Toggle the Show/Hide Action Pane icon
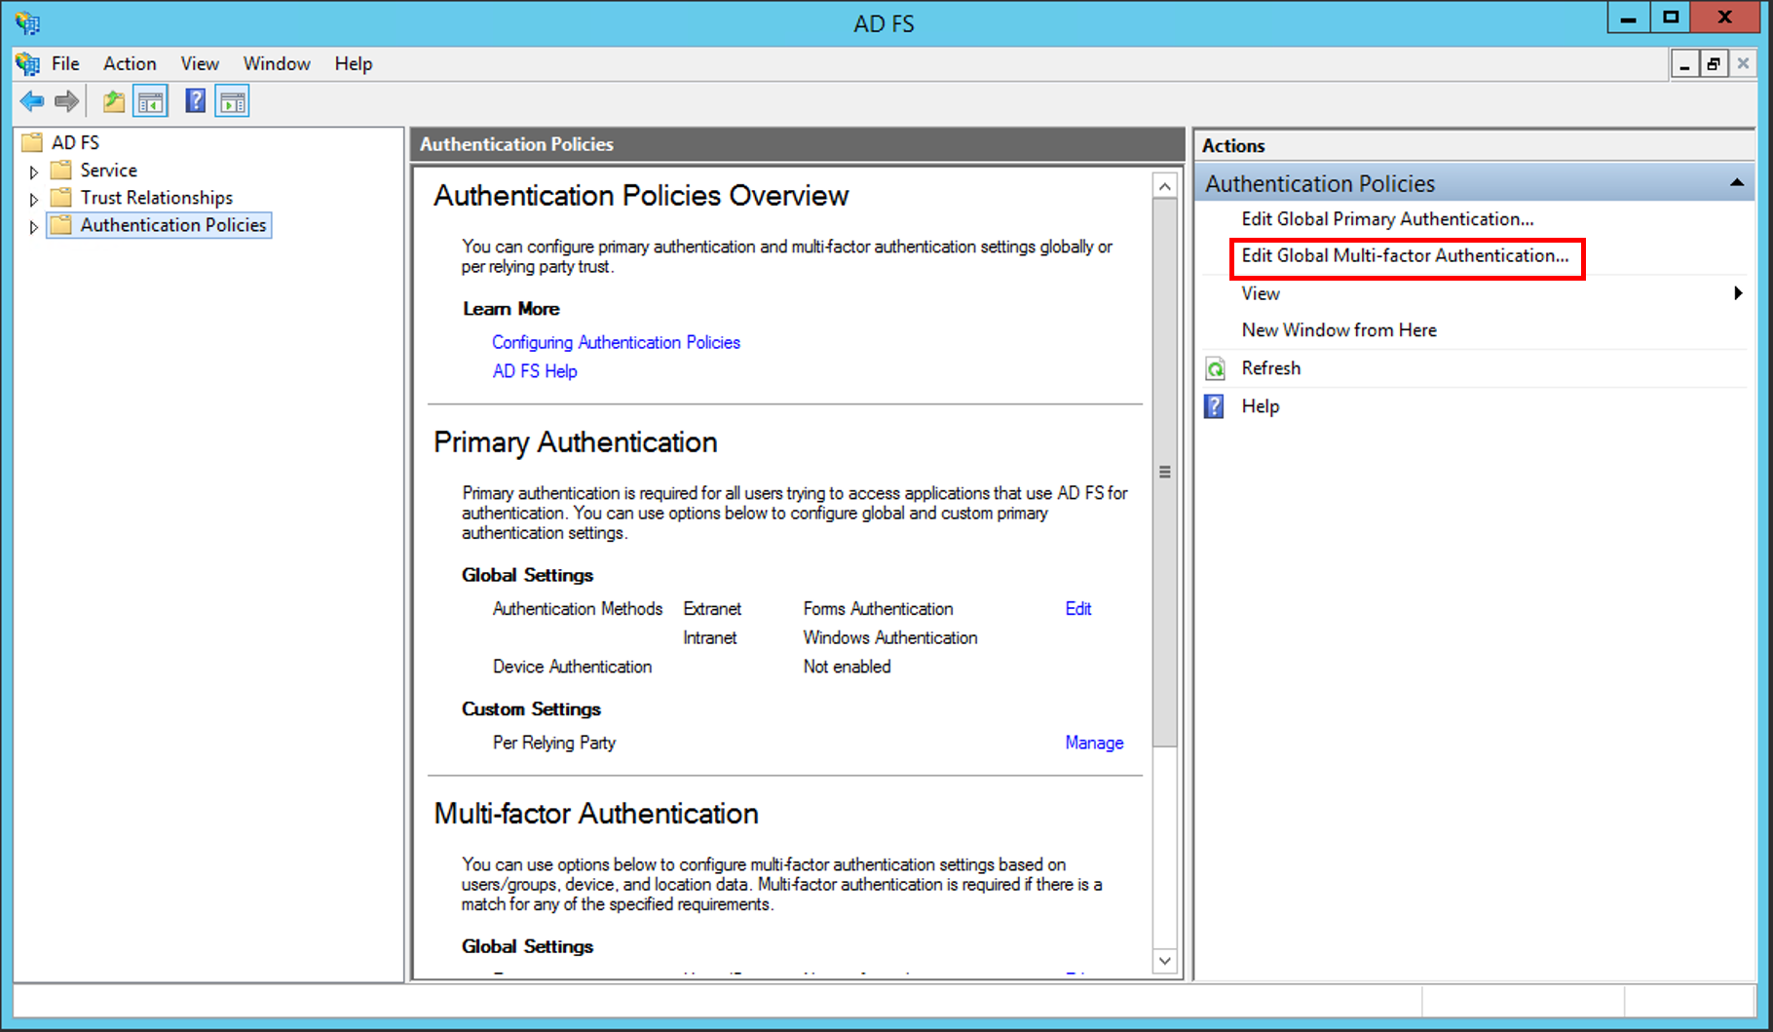 click(233, 101)
